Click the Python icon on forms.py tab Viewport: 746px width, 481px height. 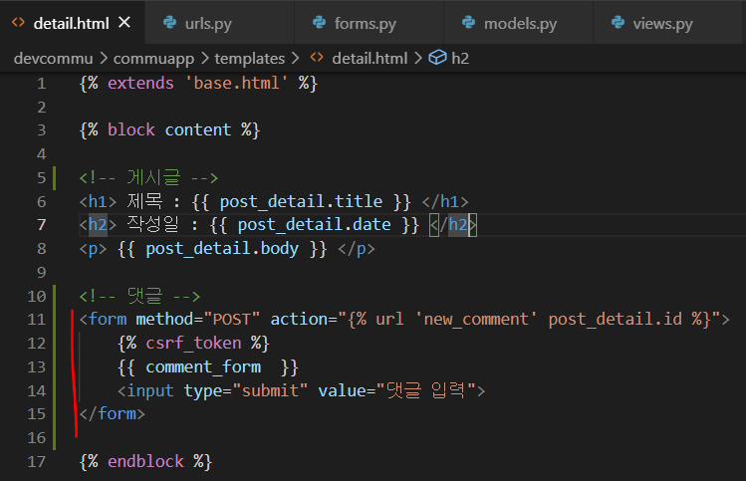click(319, 22)
